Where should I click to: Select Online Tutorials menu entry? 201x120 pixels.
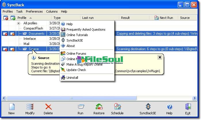click(87, 35)
